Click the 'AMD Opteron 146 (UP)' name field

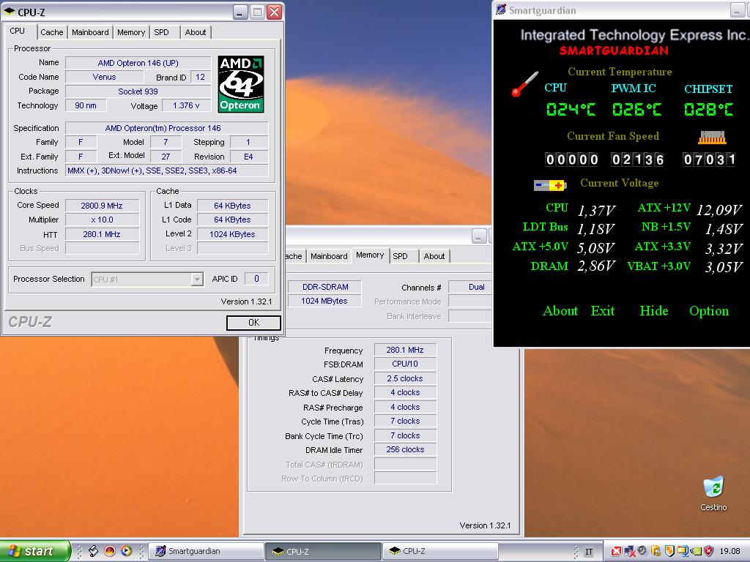138,63
